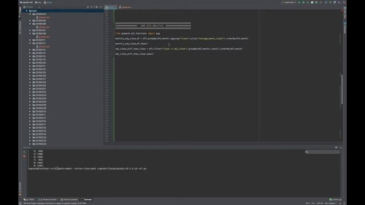365x205 pixels.
Task: Click the editor vertical scrollbar
Action: [x=342, y=89]
